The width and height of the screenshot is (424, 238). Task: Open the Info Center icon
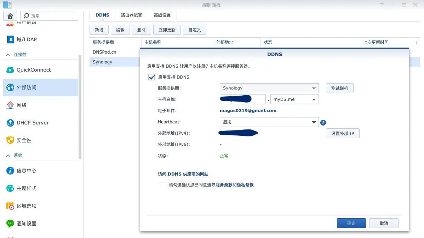(x=10, y=171)
